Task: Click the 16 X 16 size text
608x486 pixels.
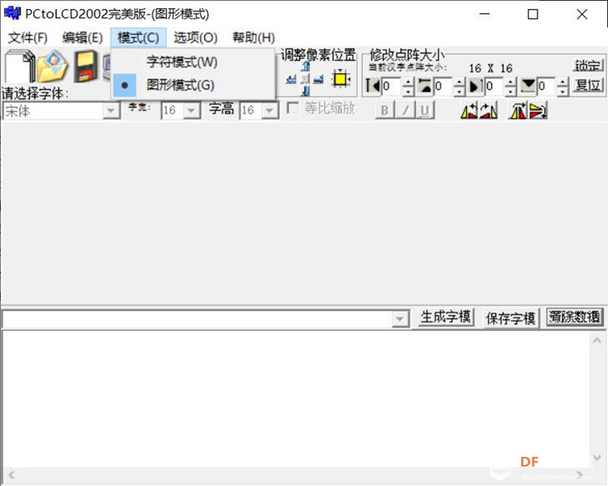Action: (x=490, y=68)
